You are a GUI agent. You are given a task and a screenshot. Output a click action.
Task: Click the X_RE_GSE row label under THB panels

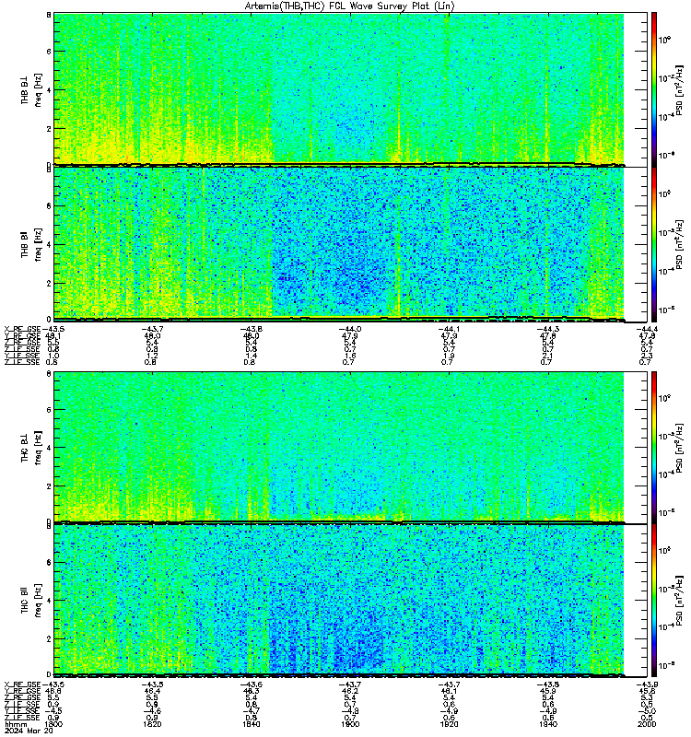(x=22, y=329)
